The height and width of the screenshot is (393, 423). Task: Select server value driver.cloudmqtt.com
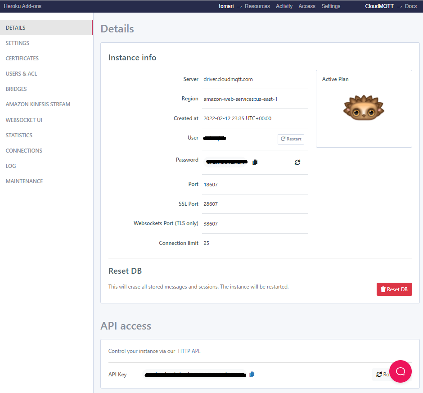(228, 79)
